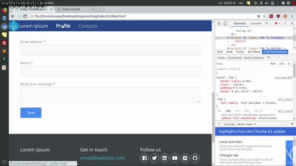The height and width of the screenshot is (166, 296).
Task: Open the translate page icon in address bar
Action: click(x=259, y=16)
